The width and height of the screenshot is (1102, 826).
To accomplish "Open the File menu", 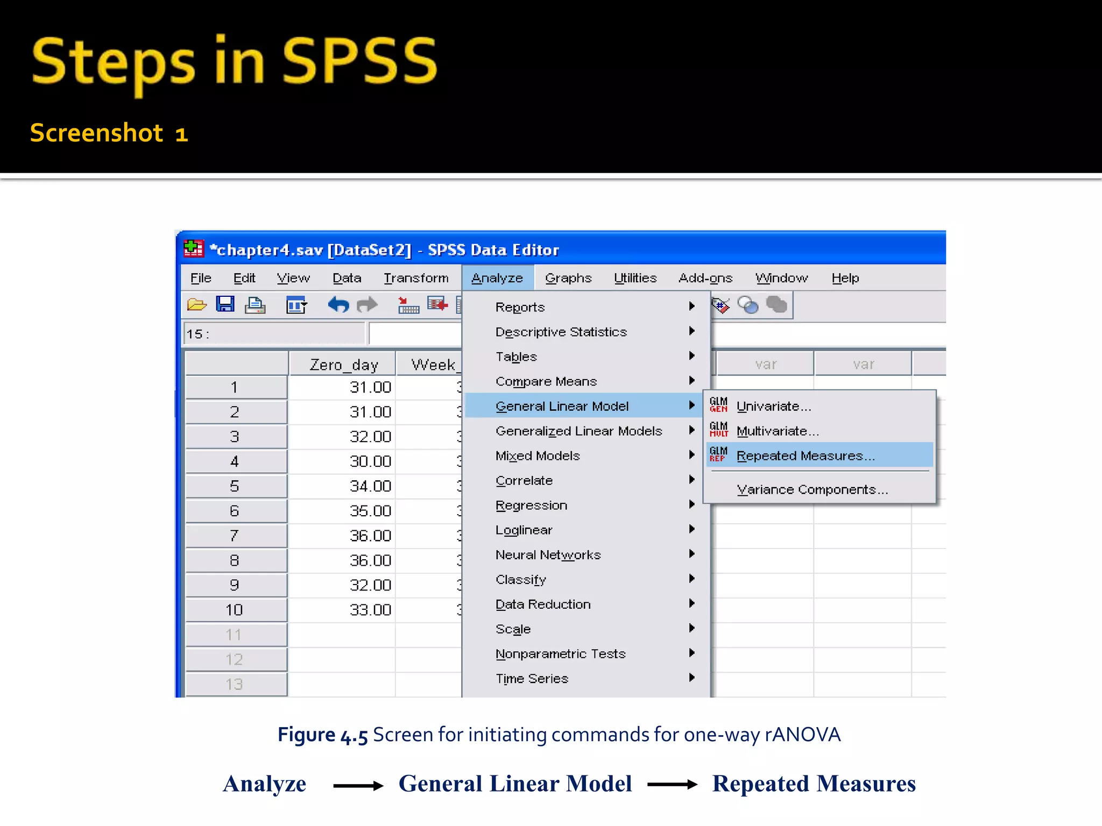I will pyautogui.click(x=201, y=278).
